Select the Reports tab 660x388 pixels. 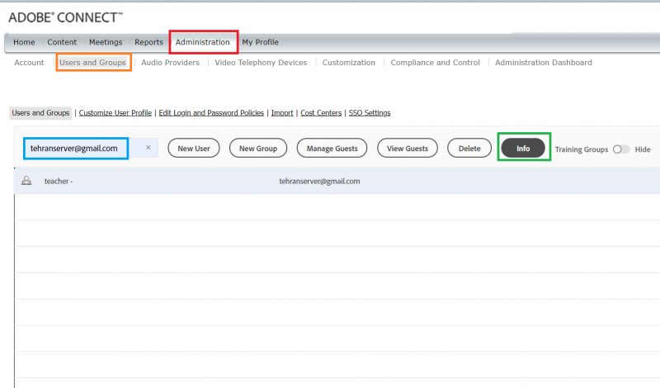[148, 42]
